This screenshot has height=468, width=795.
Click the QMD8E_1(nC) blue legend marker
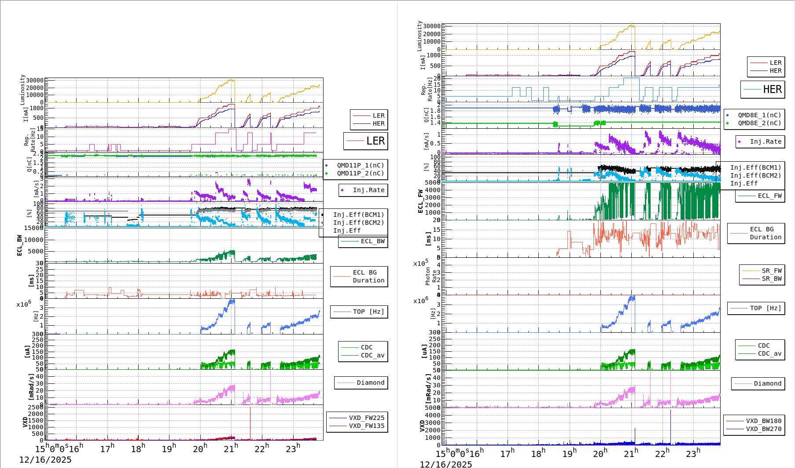(727, 115)
